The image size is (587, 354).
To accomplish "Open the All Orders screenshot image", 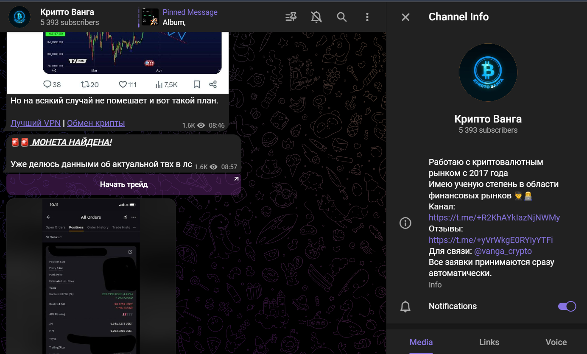I will pyautogui.click(x=91, y=276).
